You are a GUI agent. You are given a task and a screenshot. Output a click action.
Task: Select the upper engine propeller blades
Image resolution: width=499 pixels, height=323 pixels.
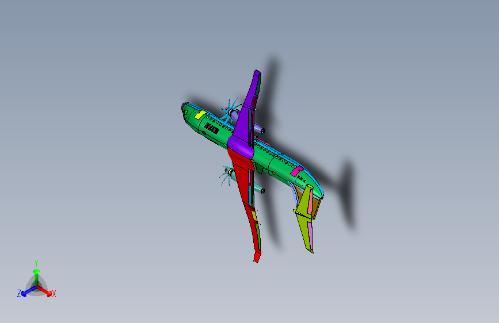pyautogui.click(x=229, y=111)
